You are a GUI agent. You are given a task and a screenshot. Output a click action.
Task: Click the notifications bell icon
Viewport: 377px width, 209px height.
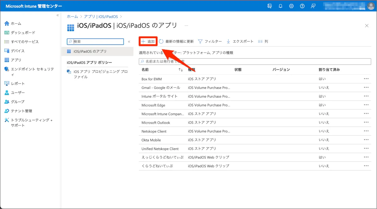pos(281,6)
